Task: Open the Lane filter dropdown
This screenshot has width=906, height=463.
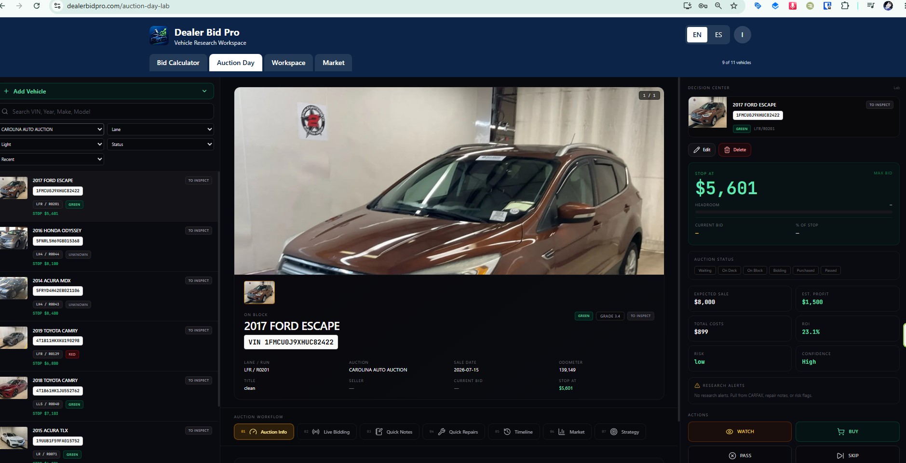Action: click(161, 129)
